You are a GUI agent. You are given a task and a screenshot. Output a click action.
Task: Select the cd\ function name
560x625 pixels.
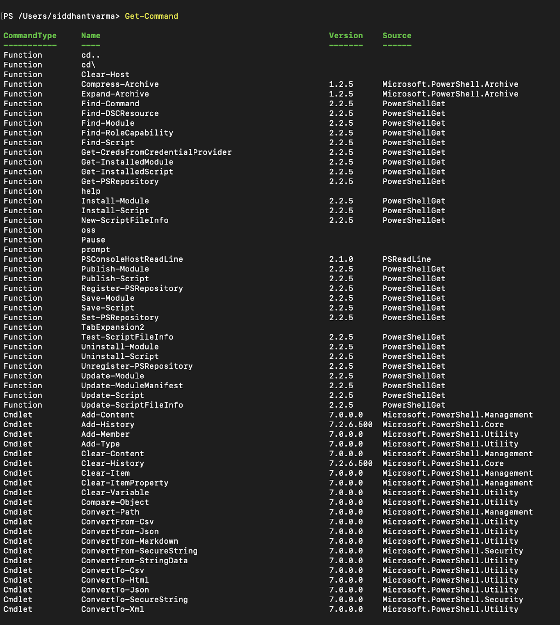coord(88,65)
